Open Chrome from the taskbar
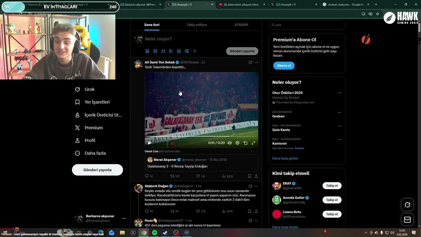This screenshot has height=237, width=421. point(144,233)
